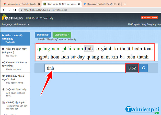The image size is (161, 115).
Task: Click the browser back arrow
Action: tap(4, 10)
